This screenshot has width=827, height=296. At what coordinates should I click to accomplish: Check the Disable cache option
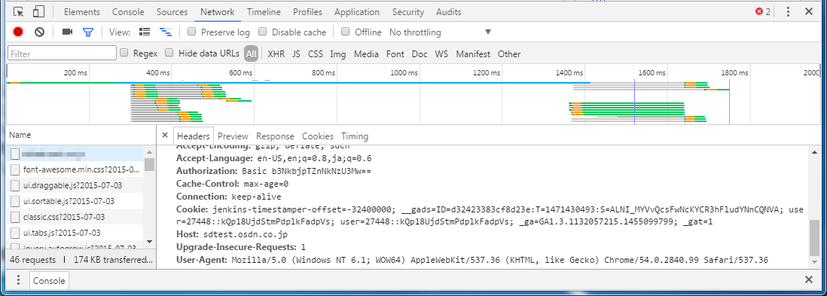(x=263, y=32)
